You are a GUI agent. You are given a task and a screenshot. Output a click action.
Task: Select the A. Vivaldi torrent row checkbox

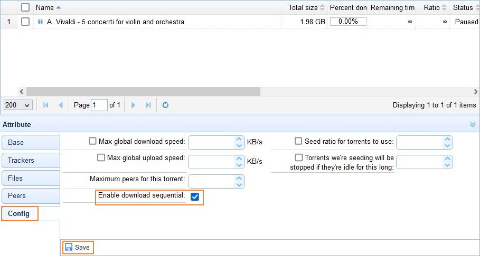[25, 22]
